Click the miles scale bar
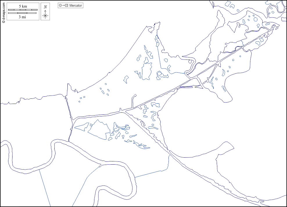The image size is (287, 207). coord(22,13)
